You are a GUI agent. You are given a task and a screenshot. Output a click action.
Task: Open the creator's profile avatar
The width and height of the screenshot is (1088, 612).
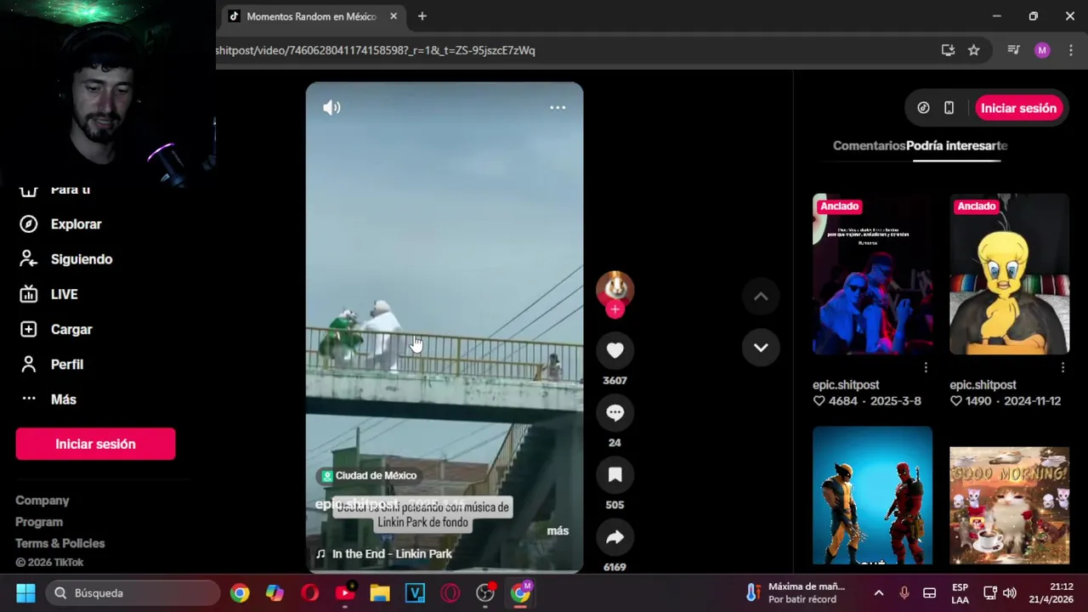pos(615,289)
